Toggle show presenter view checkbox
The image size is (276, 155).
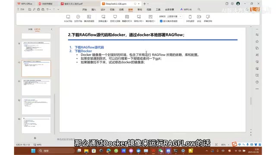pyautogui.click(x=161, y=21)
